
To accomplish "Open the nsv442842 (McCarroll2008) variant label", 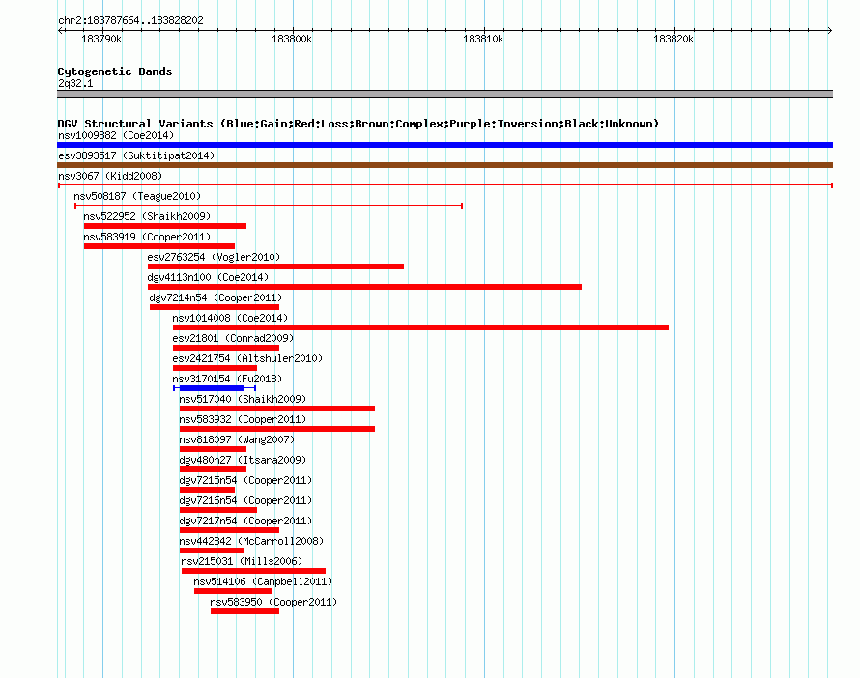I will click(x=251, y=541).
